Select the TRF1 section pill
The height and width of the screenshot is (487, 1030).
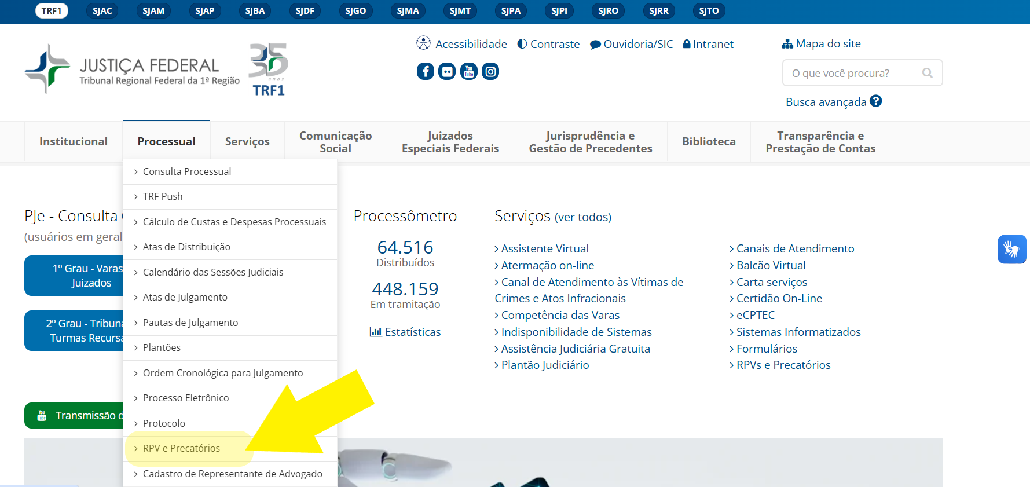pyautogui.click(x=52, y=11)
